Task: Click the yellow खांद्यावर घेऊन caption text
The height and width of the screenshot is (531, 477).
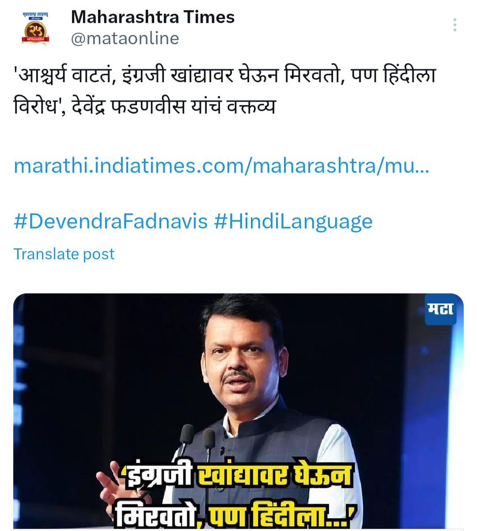Action: click(x=274, y=477)
